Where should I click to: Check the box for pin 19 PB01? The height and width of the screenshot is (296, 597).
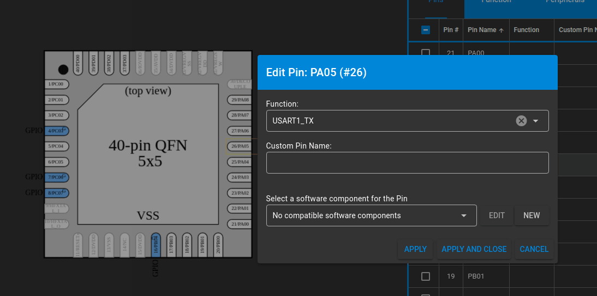[426, 276]
